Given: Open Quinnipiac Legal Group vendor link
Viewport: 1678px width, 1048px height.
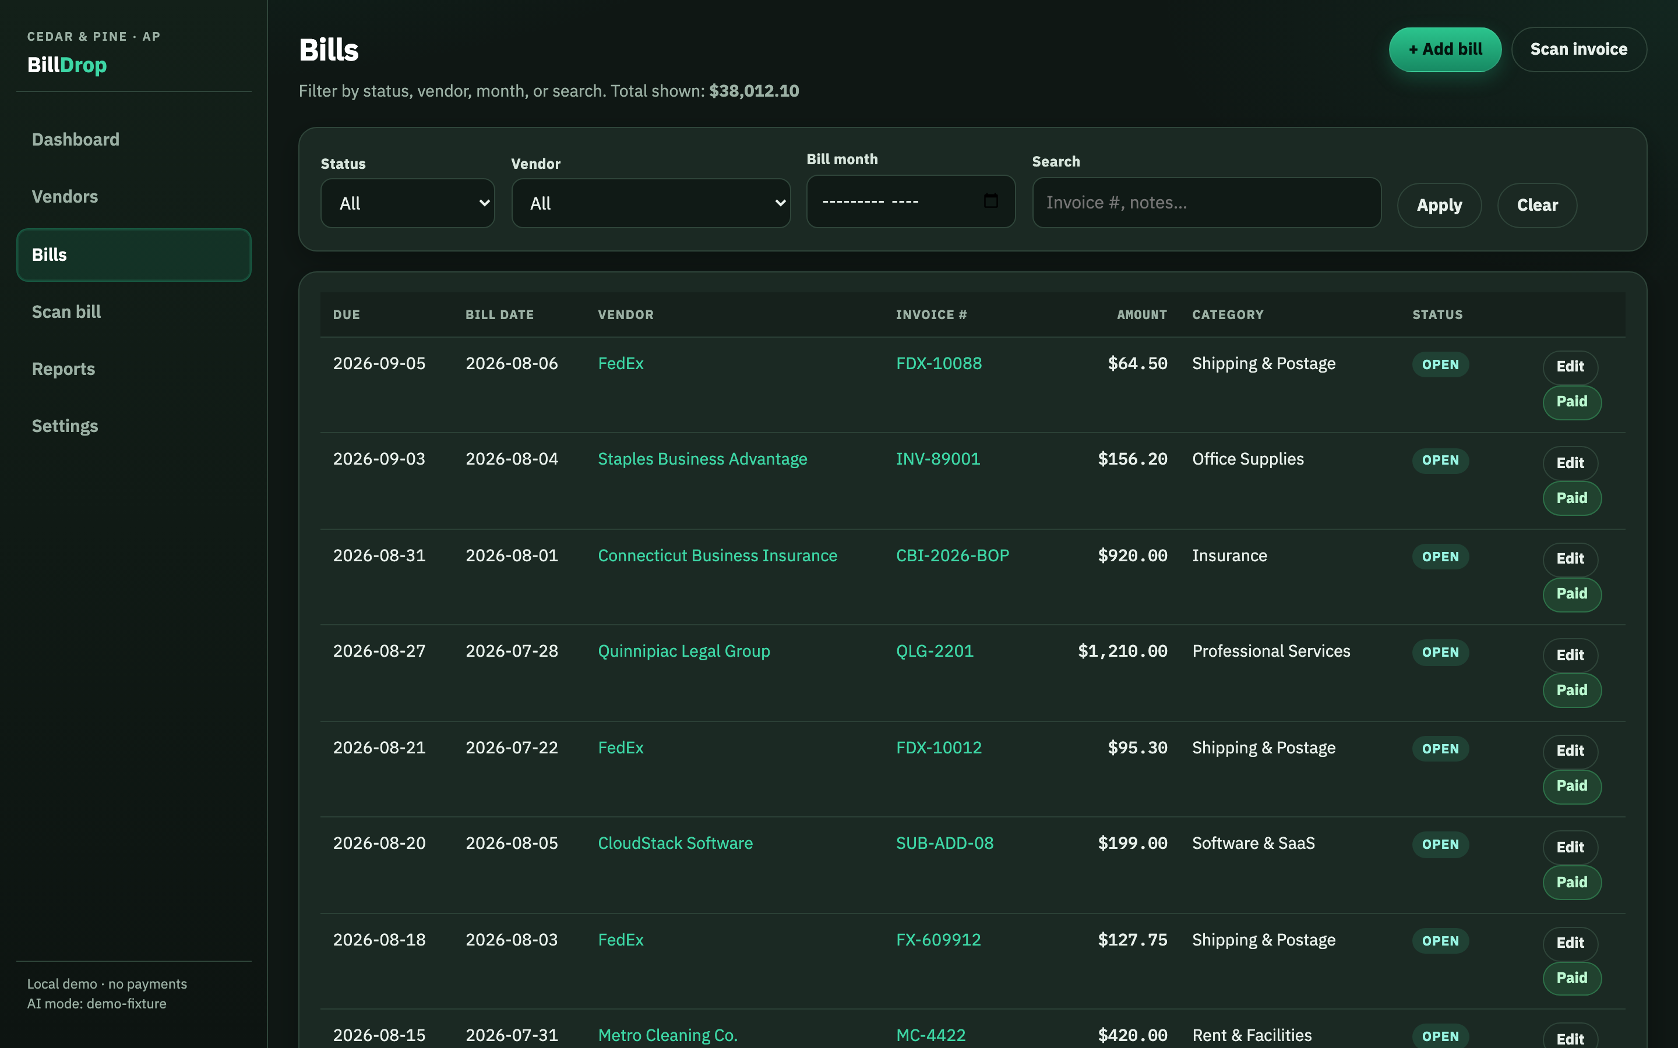Looking at the screenshot, I should point(683,651).
